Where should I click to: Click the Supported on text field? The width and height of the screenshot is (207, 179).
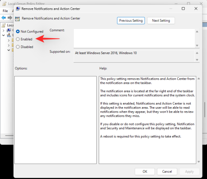pos(134,56)
